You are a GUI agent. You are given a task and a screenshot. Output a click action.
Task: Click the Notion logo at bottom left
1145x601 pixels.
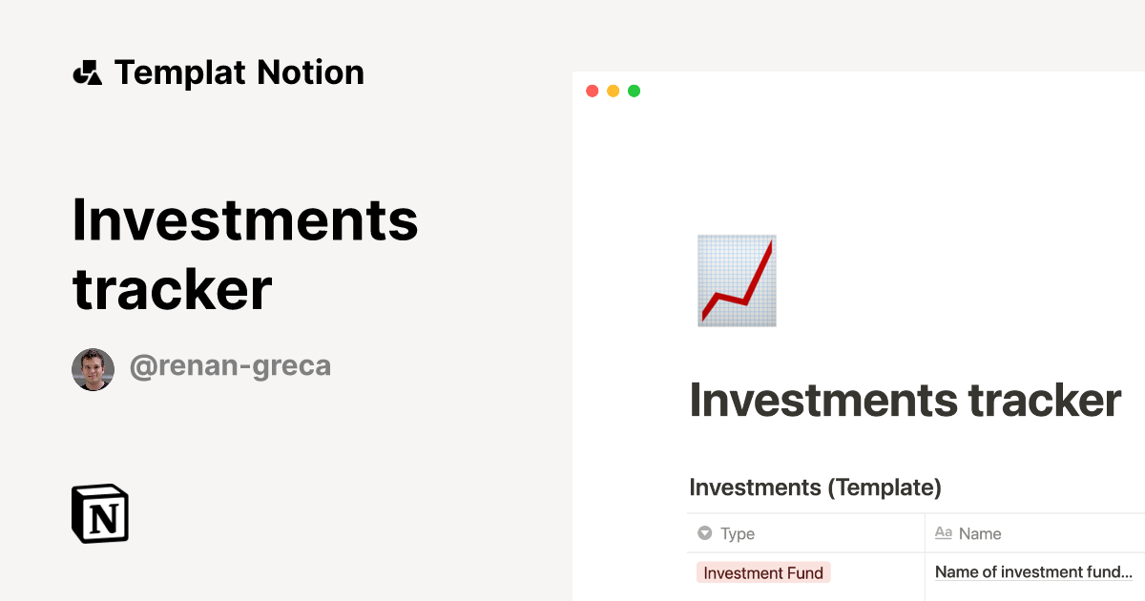tap(98, 513)
